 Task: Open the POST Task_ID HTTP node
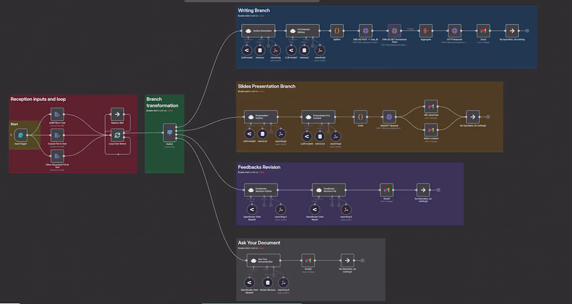(366, 31)
